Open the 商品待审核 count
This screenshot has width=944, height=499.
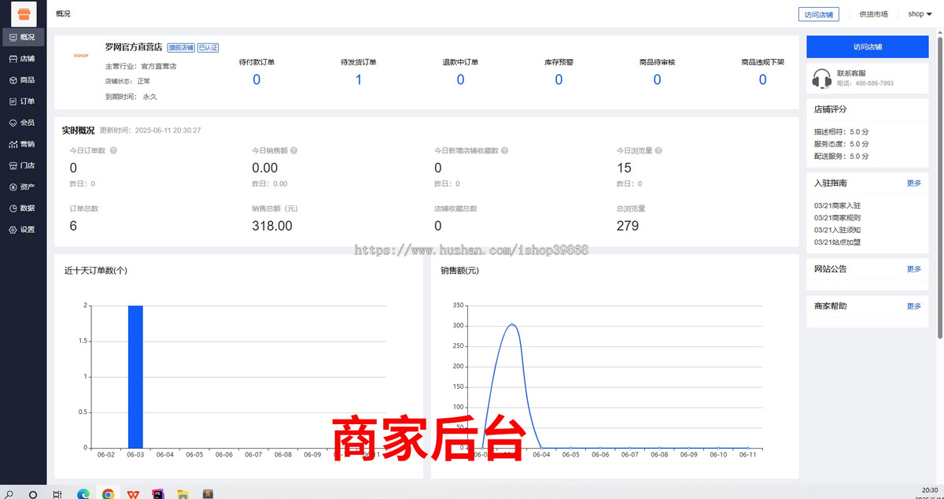coord(657,79)
